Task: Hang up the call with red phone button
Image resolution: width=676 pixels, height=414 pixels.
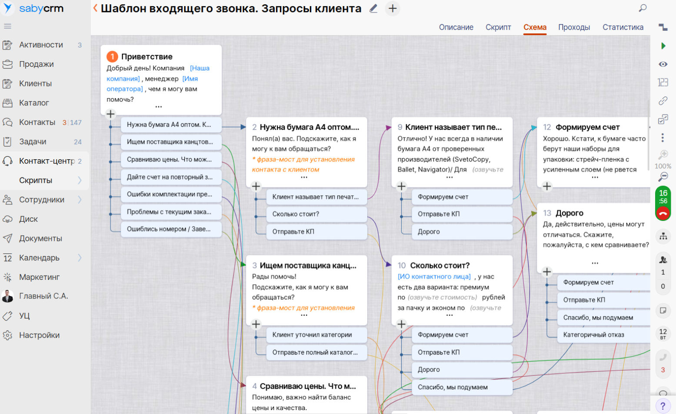Action: coord(663,213)
